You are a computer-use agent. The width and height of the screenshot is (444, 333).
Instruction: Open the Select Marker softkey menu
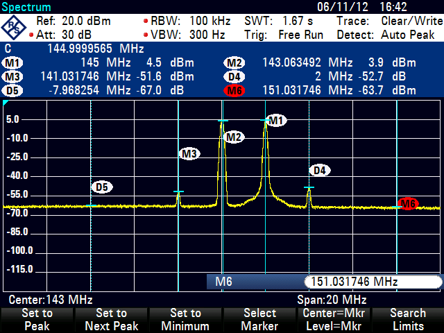pos(259,320)
